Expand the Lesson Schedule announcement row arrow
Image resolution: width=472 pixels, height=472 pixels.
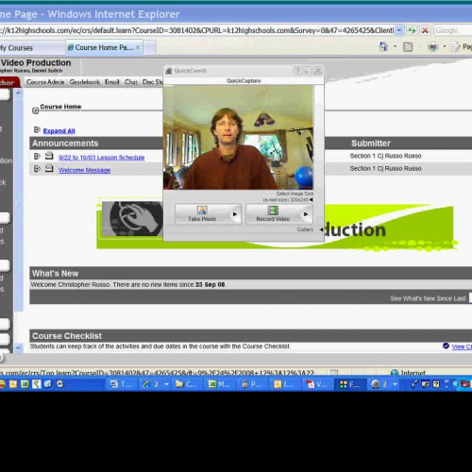37,156
